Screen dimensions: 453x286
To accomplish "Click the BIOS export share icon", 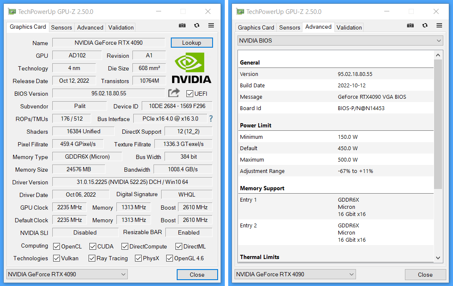I will pos(174,93).
